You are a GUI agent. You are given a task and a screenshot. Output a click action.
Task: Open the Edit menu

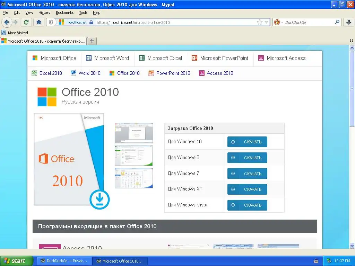17,12
